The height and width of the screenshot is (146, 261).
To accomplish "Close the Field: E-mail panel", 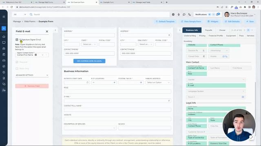I will (x=47, y=31).
